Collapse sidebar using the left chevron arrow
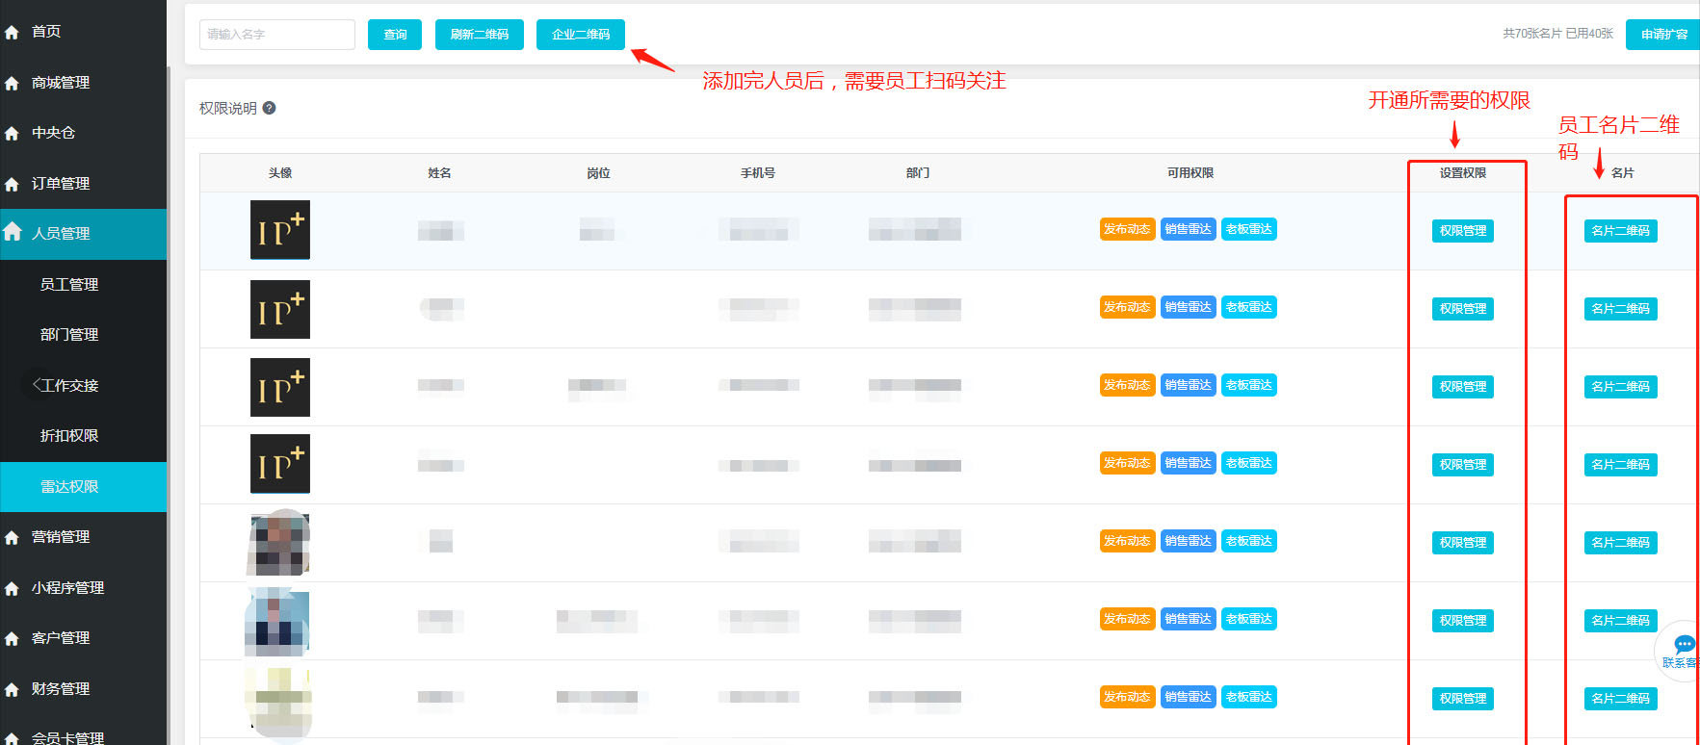Viewport: 1700px width, 745px height. (38, 385)
